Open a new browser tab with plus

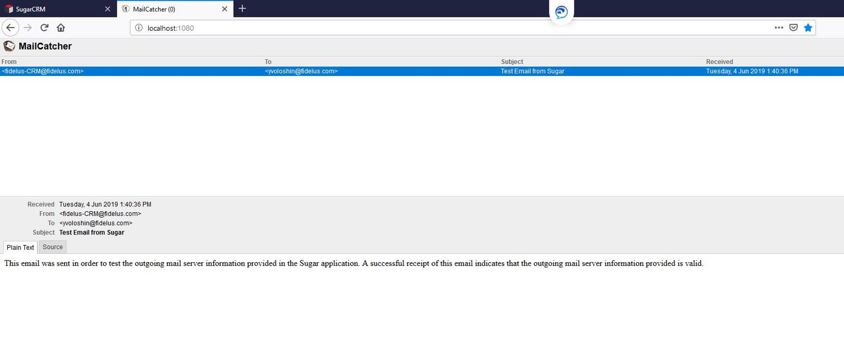tap(242, 8)
